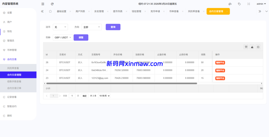Image resolution: width=269 pixels, height=137 pixels.
Task: Toggle fullscreen with the expand icon
Action: [249, 4]
